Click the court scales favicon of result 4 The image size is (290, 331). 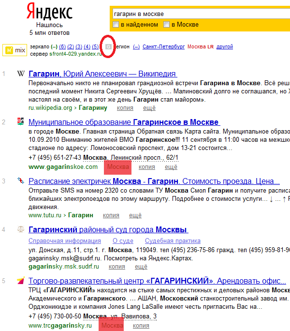[x=21, y=229]
